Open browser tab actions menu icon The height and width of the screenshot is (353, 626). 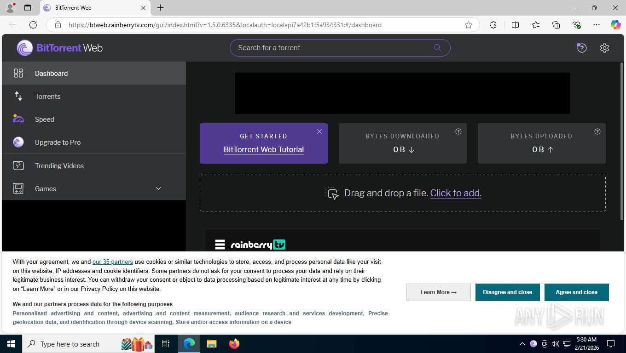click(x=28, y=8)
